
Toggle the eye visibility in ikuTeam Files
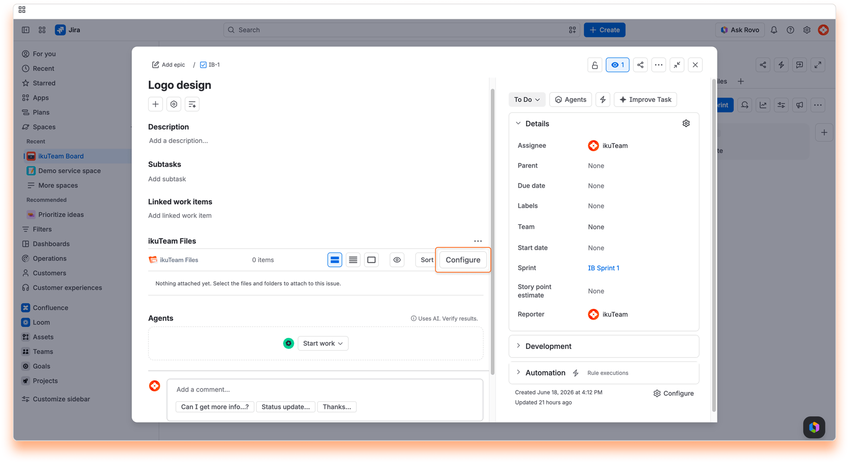pyautogui.click(x=397, y=260)
